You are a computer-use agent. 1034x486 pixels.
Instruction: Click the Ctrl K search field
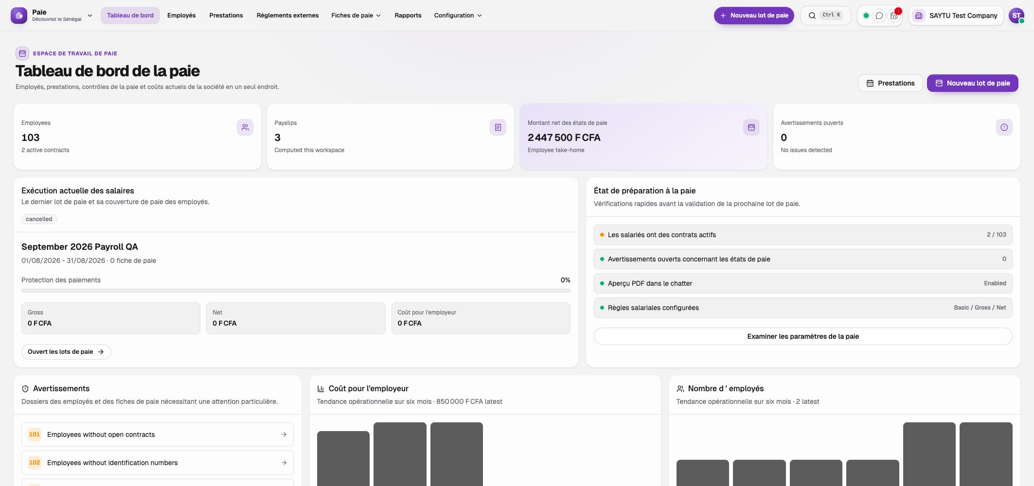(825, 16)
